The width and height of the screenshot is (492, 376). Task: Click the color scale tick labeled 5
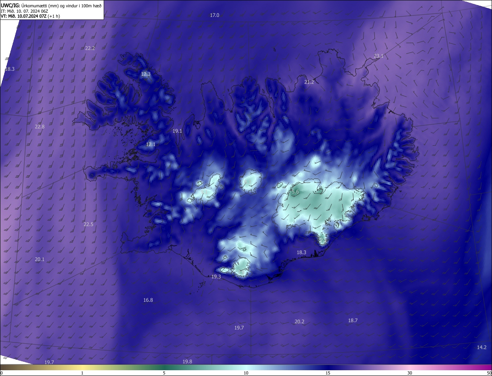(164, 373)
